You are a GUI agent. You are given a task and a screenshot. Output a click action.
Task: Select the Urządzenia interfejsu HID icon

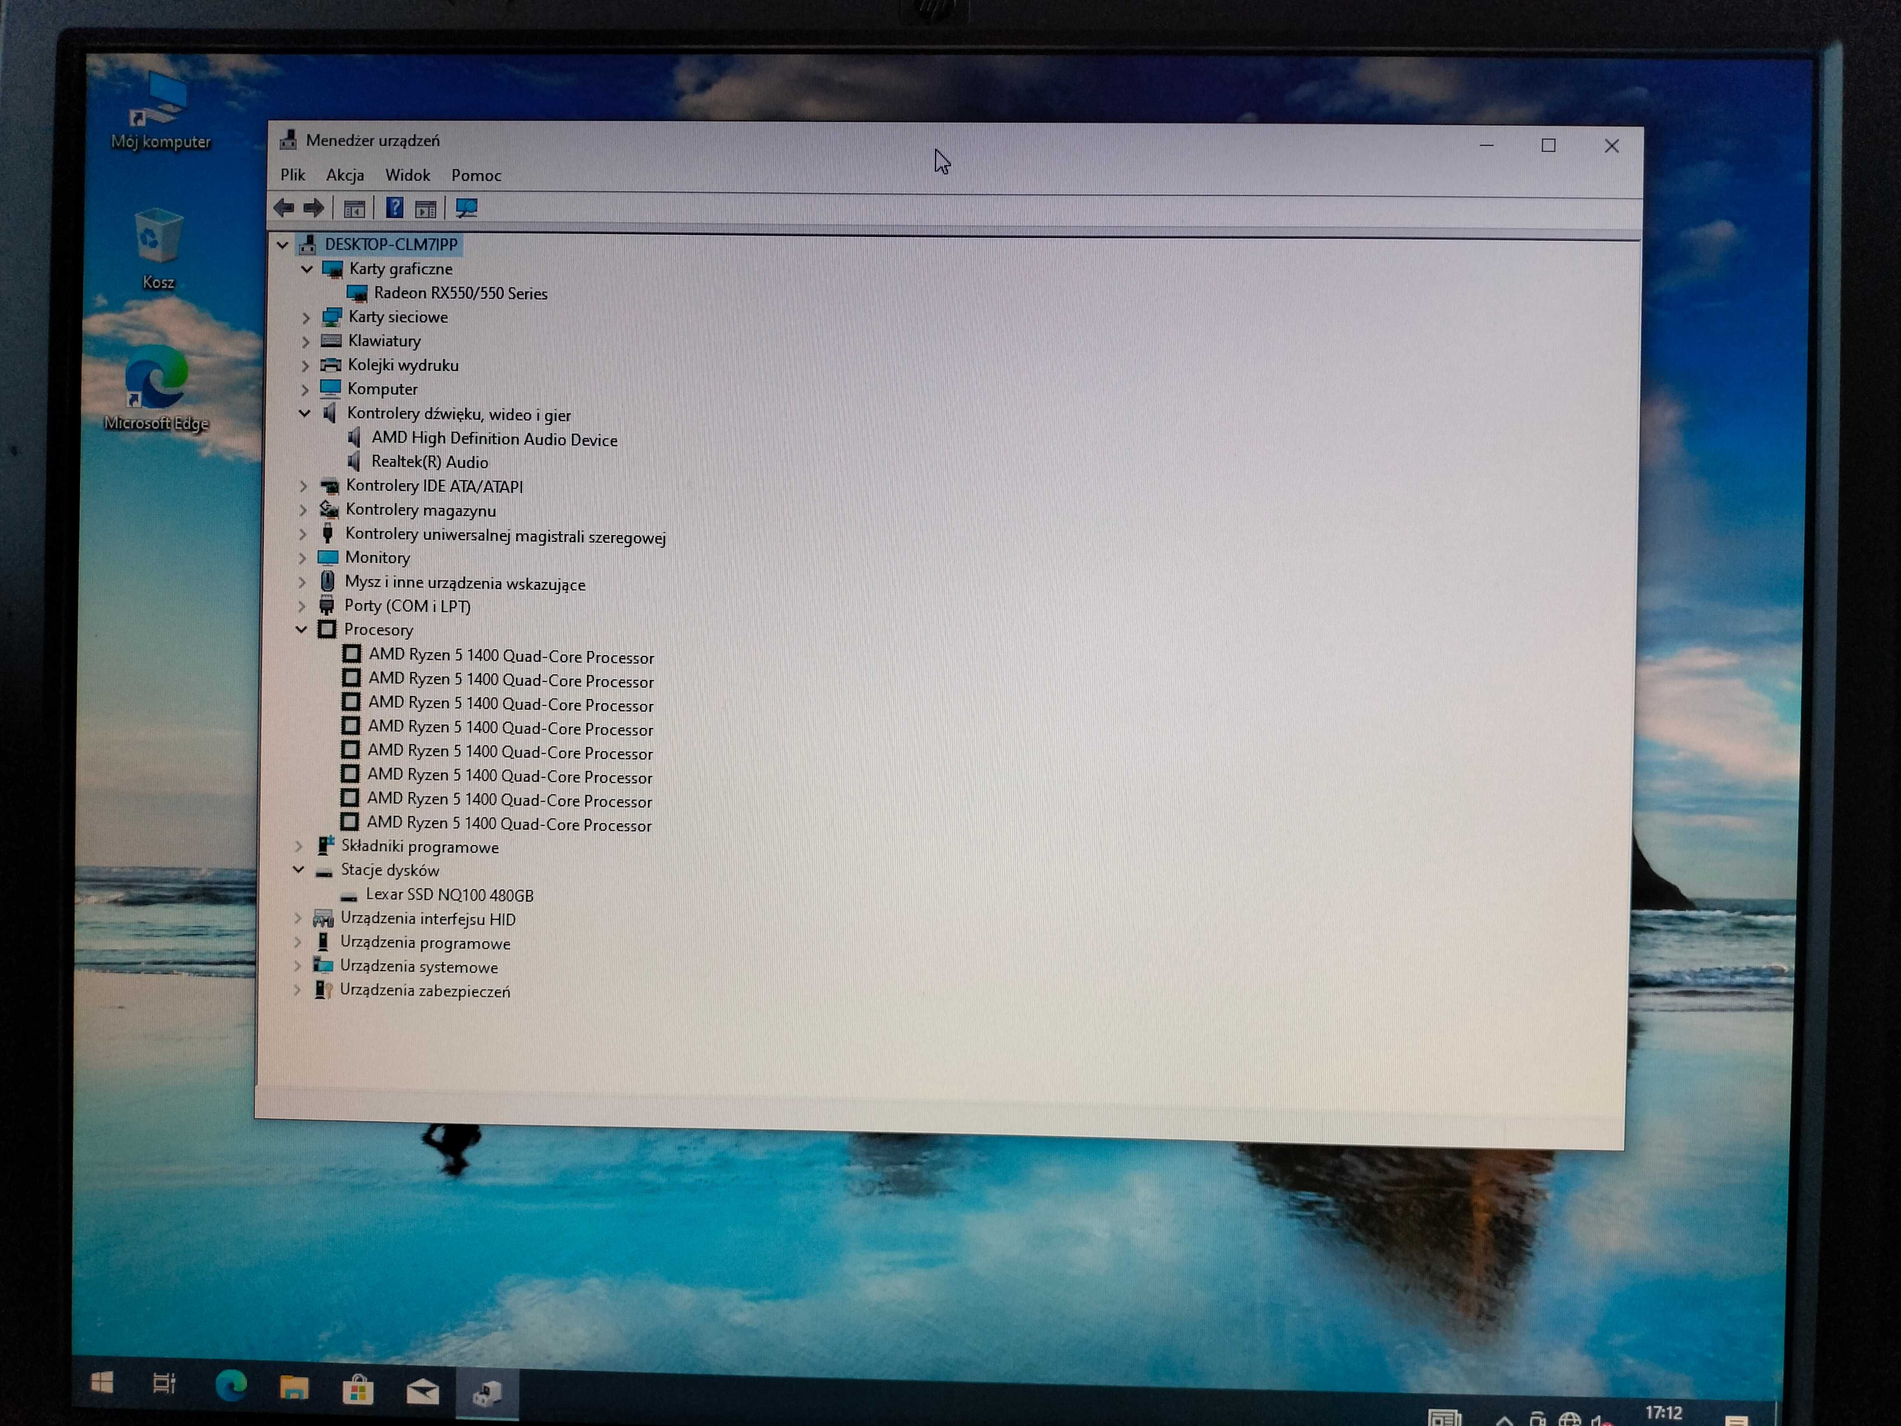(x=323, y=919)
